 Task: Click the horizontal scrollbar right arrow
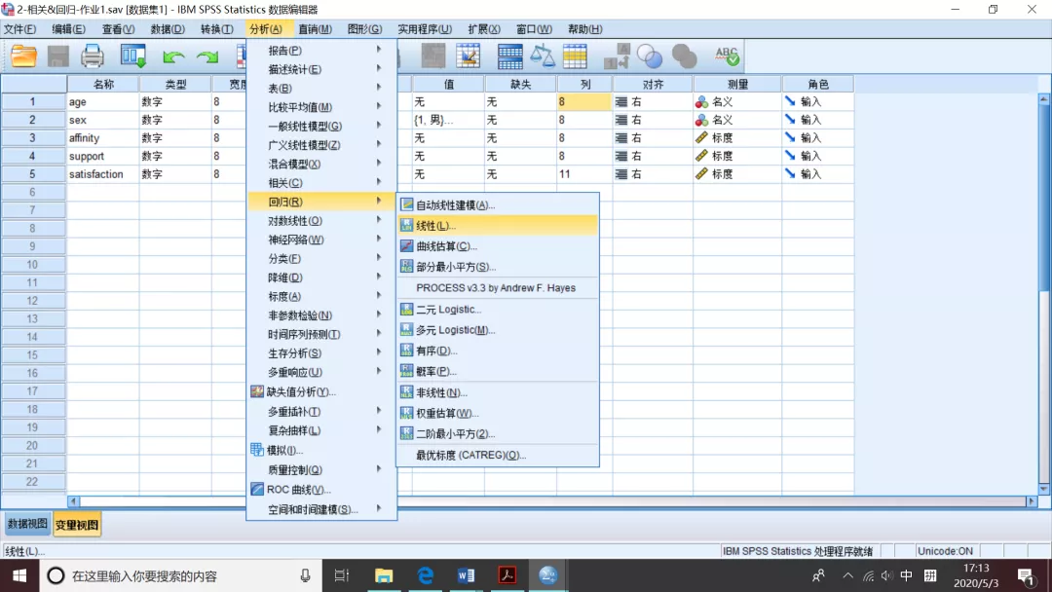tap(1032, 501)
